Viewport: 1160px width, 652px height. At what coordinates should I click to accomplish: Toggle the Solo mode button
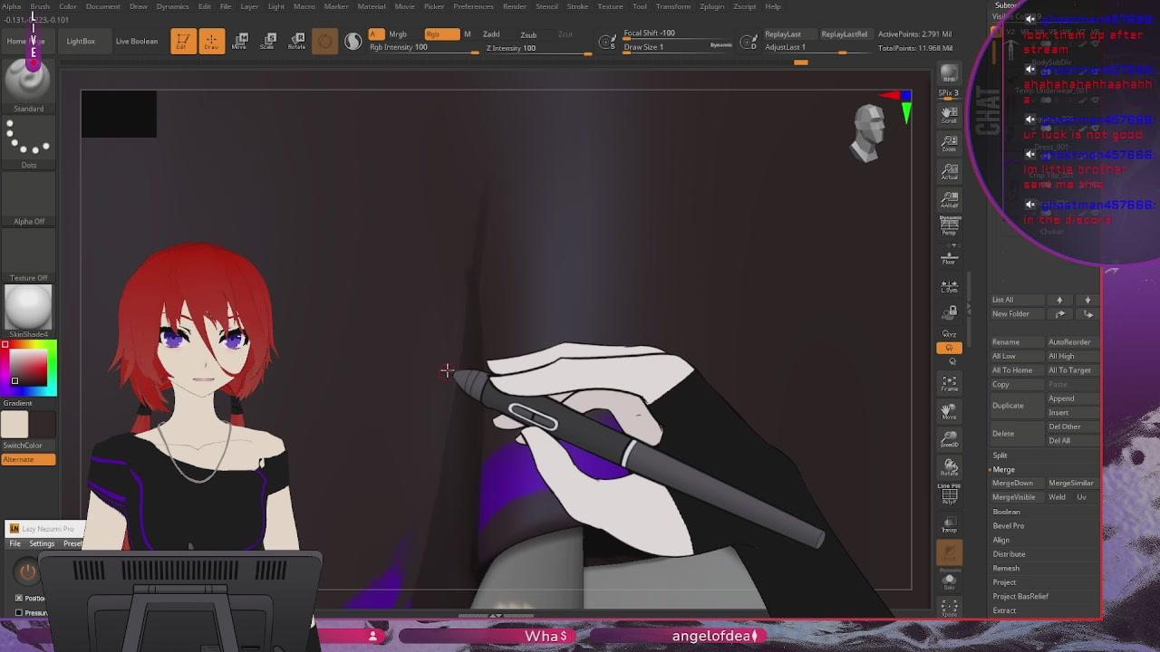pyautogui.click(x=949, y=580)
